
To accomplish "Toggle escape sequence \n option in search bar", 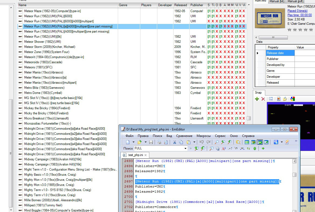I will point(236,149).
